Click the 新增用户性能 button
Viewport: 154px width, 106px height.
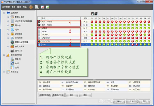58,95
